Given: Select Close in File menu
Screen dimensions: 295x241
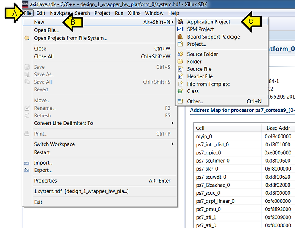Looking at the screenshot, I should [x=100, y=49].
